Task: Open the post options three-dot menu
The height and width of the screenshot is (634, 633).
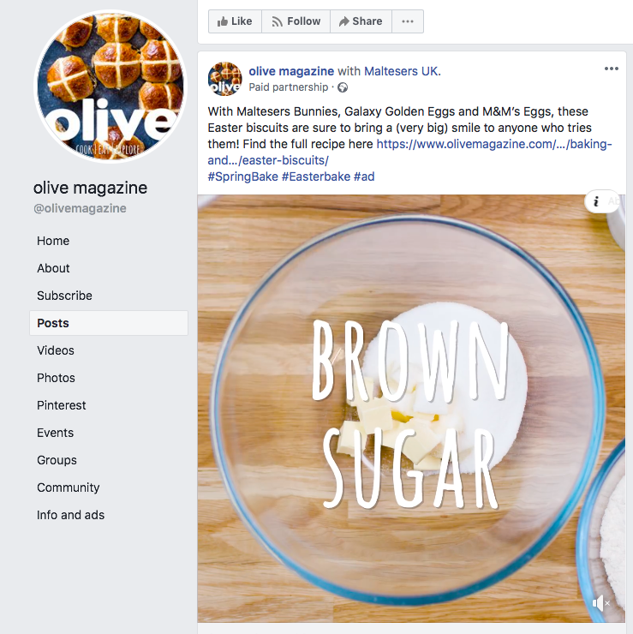Action: click(x=612, y=69)
